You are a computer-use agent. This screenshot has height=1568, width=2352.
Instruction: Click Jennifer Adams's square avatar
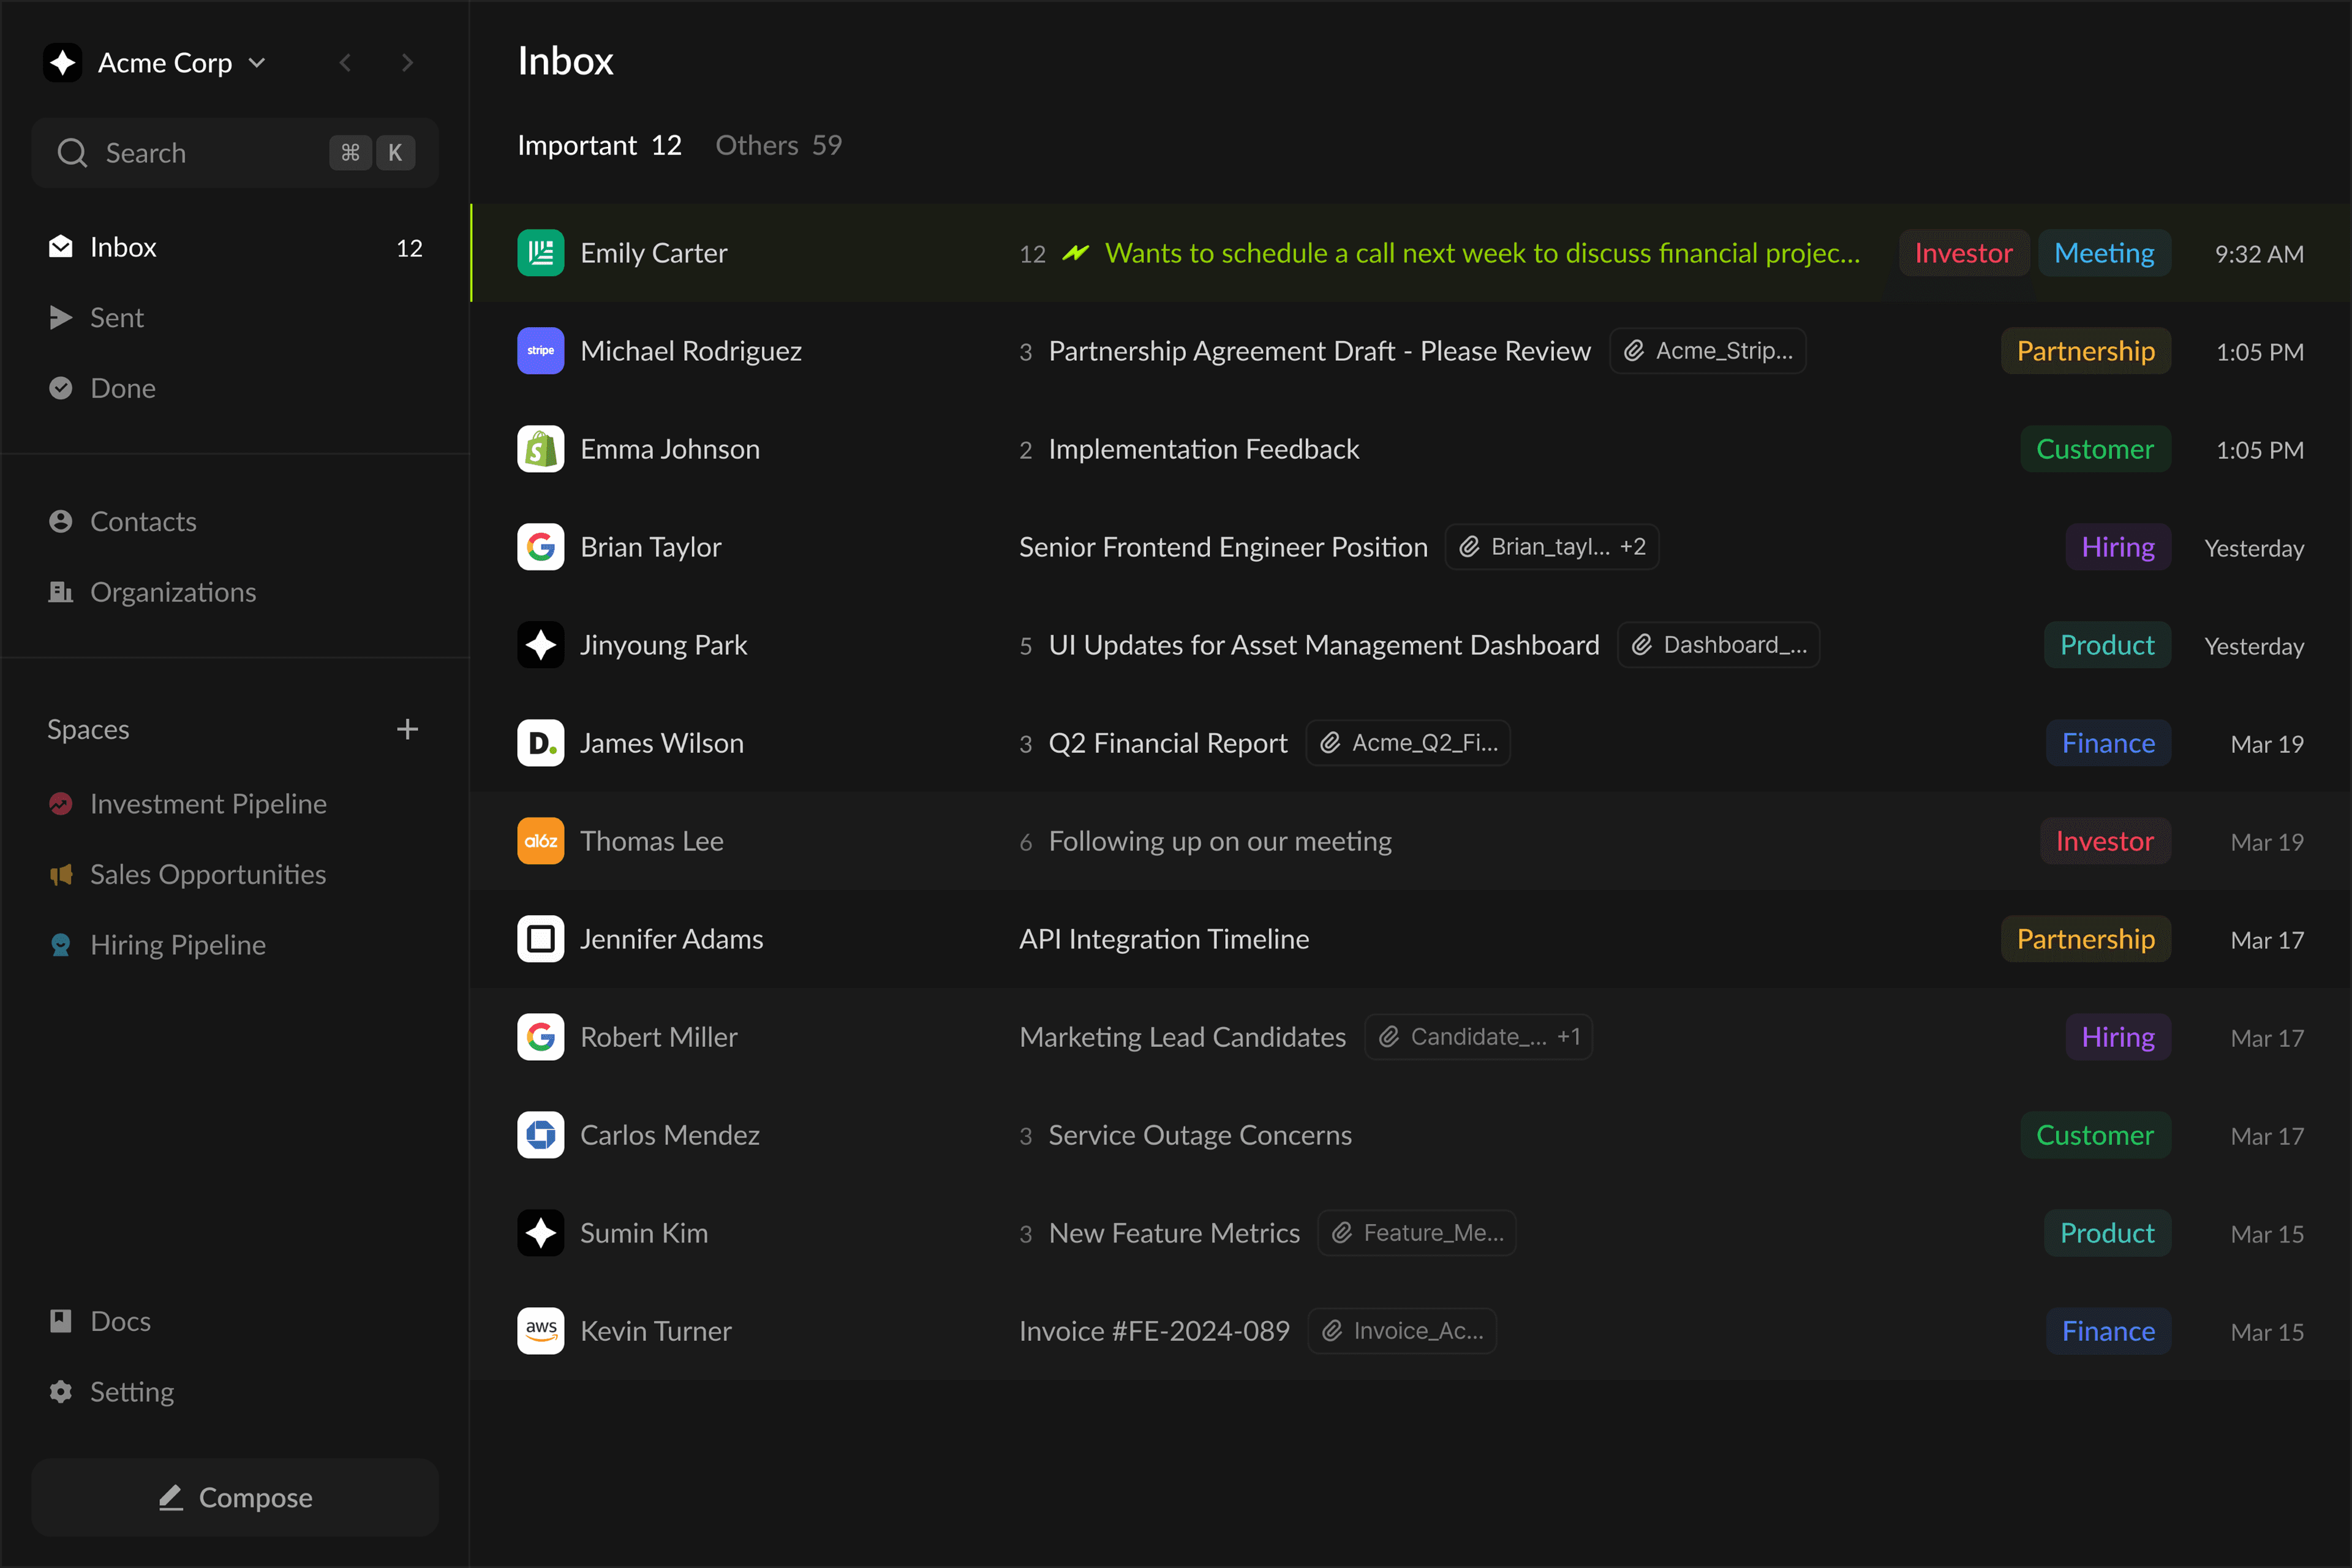coord(541,939)
